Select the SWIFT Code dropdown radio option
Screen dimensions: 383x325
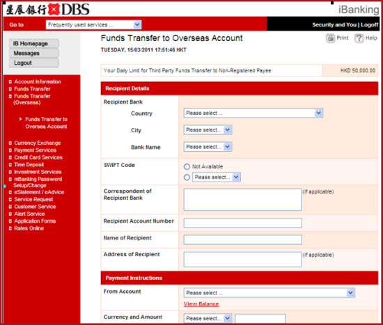click(x=187, y=177)
